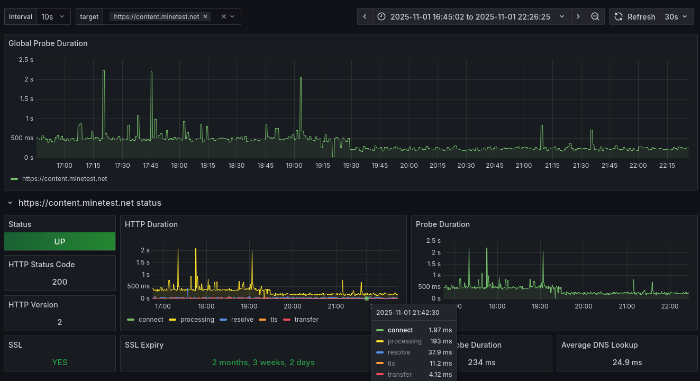700x381 pixels.
Task: Open the HTTP Duration panel title menu
Action: point(151,224)
